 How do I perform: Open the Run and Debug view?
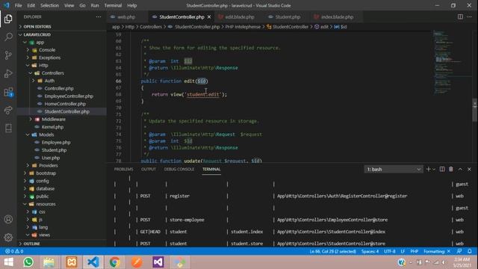8,73
